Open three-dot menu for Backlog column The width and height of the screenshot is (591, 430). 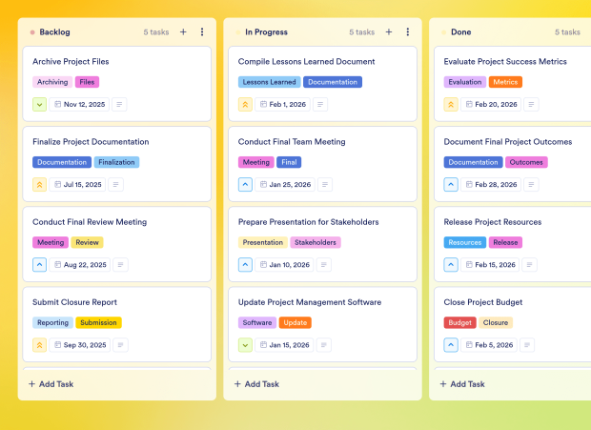[x=202, y=31]
